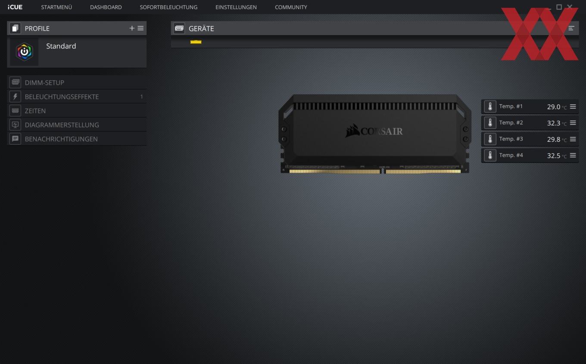Open the GERÄTE panel menu
The height and width of the screenshot is (364, 586).
(x=571, y=28)
